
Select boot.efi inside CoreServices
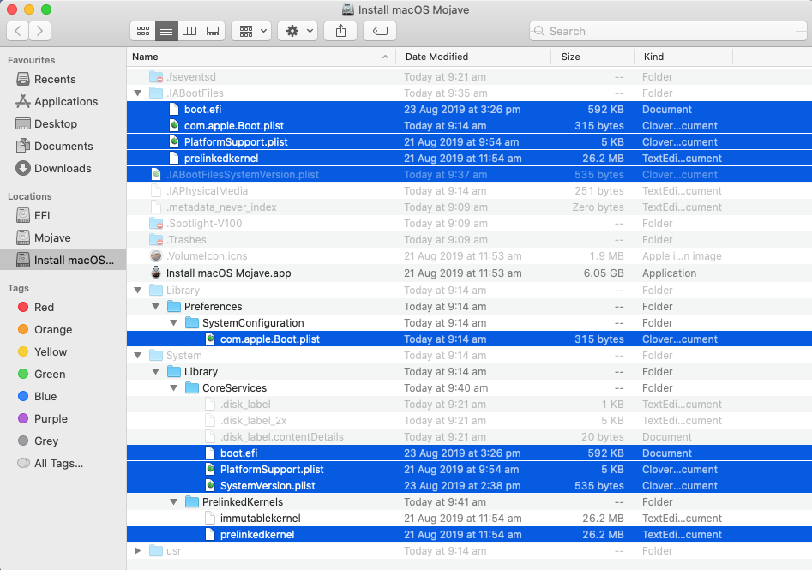point(469,453)
